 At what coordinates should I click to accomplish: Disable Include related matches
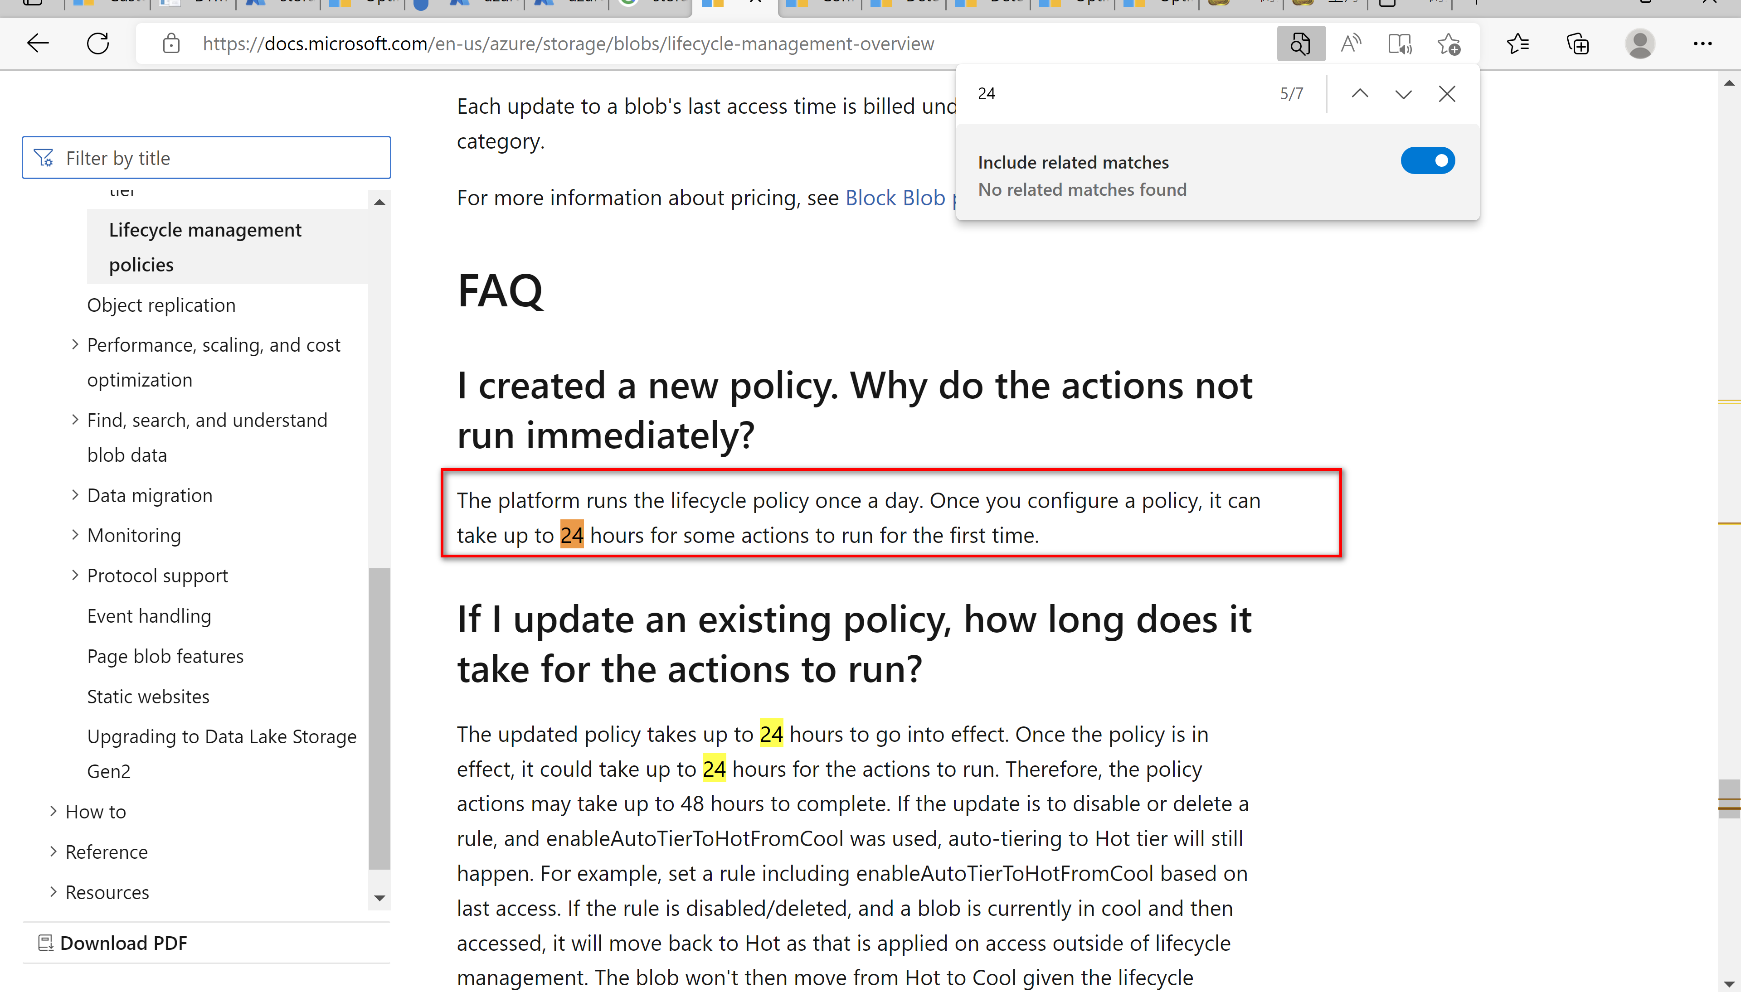click(1428, 161)
